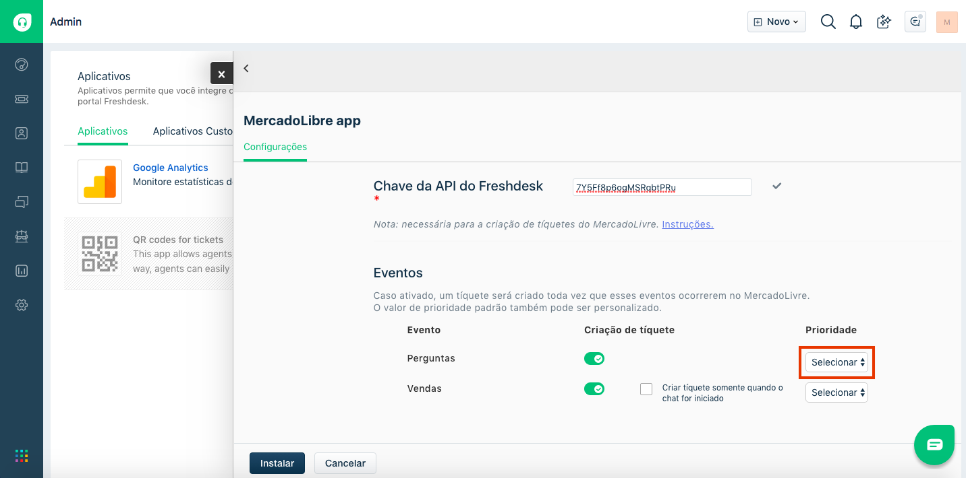Open the Admin gear icon
966x478 pixels.
[x=22, y=305]
